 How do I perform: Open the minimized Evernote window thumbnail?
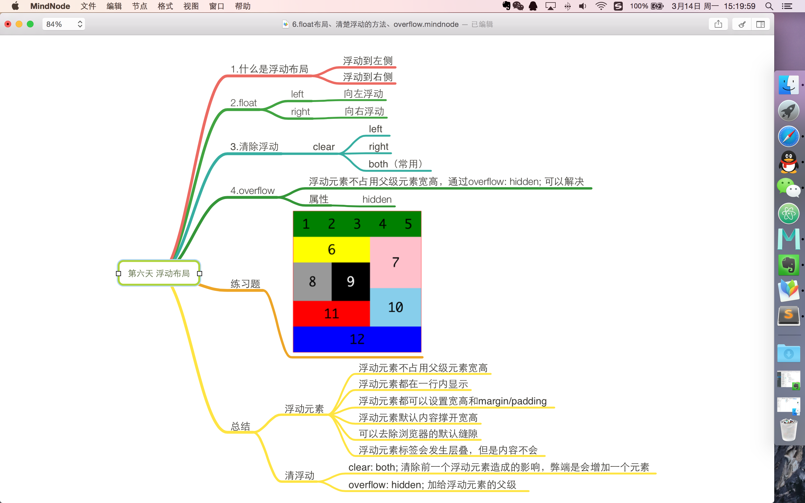click(788, 380)
